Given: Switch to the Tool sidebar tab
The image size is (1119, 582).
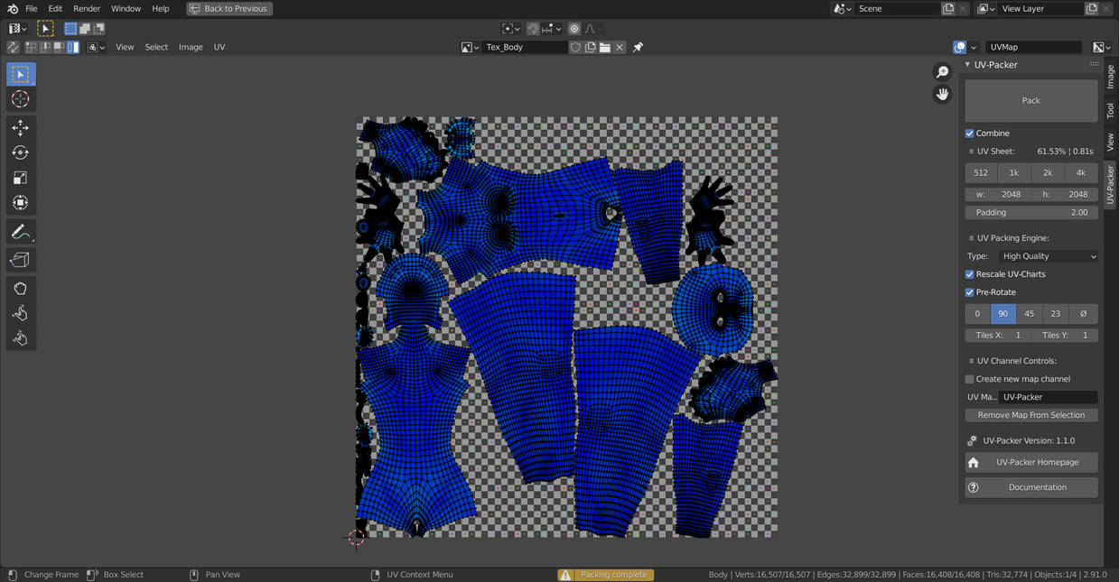Looking at the screenshot, I should 1111,110.
